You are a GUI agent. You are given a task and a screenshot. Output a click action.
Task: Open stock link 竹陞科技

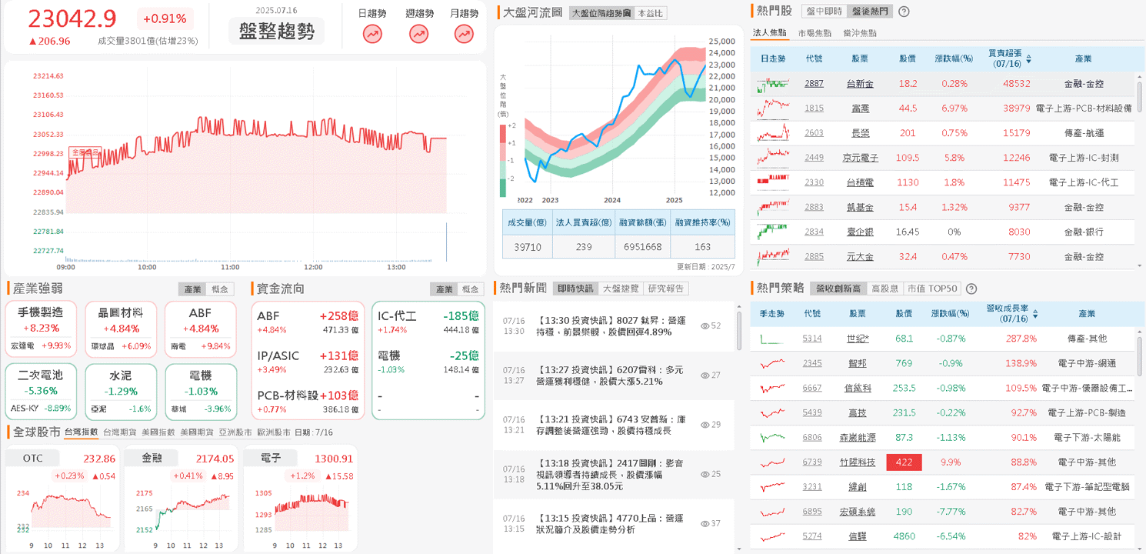coord(857,462)
